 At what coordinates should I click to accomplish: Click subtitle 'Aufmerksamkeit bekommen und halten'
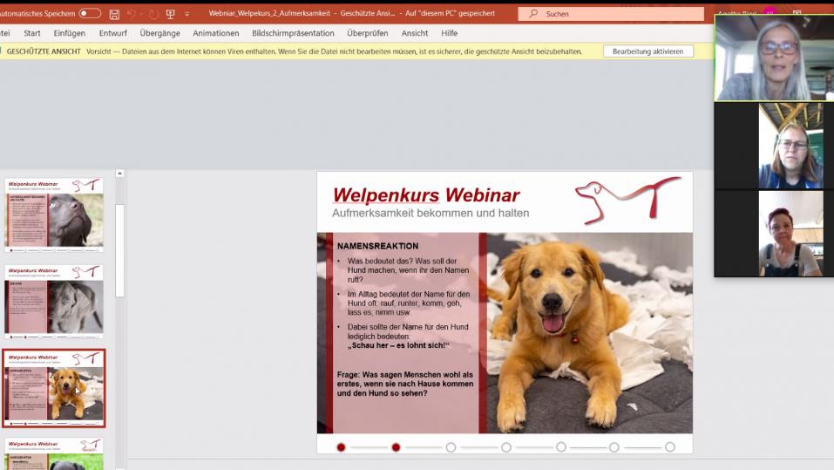pos(431,213)
